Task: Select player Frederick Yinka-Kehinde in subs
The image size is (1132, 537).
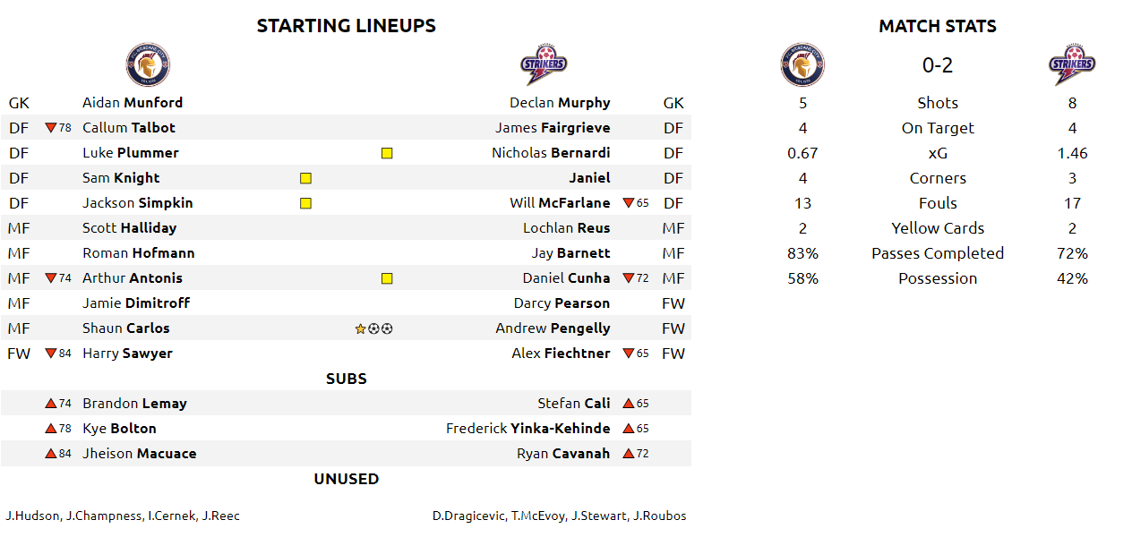Action: pyautogui.click(x=527, y=429)
